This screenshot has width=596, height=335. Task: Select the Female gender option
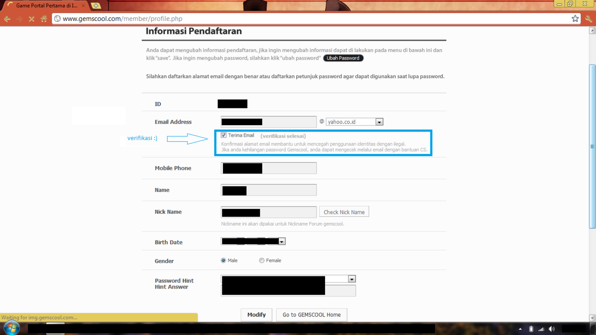[x=262, y=261]
